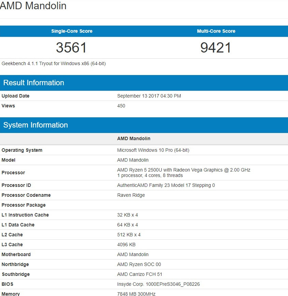Click the single-core score value 3561

tap(71, 47)
